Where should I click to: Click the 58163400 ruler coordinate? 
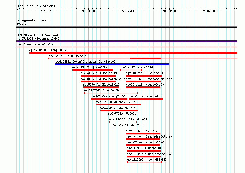click(x=129, y=11)
